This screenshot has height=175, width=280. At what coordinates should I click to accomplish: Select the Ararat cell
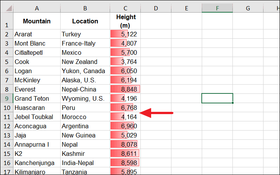tap(37, 34)
